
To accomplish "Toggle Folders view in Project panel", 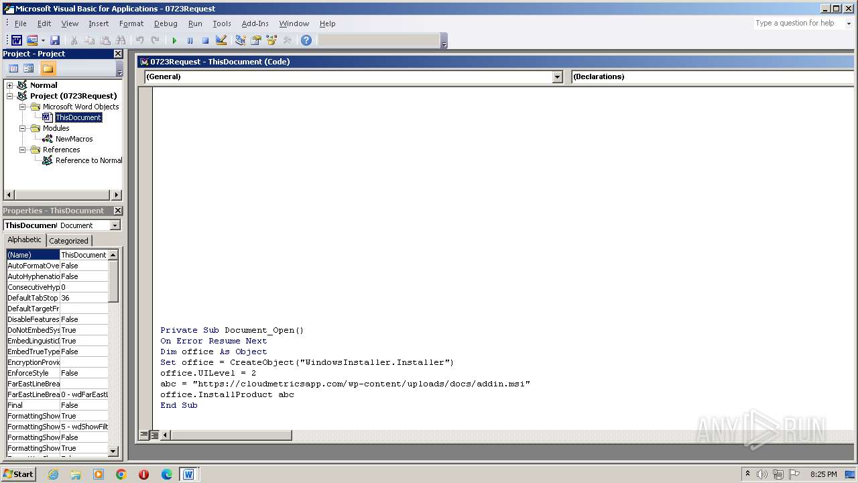I will 48,68.
